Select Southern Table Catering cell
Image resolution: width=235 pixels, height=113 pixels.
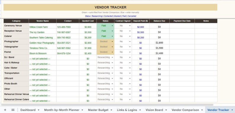pos(43,36)
